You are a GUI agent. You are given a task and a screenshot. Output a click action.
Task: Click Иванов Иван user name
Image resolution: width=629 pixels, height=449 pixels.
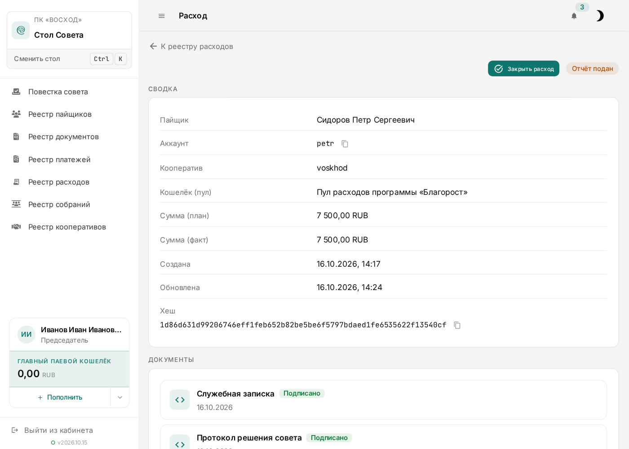coord(81,330)
